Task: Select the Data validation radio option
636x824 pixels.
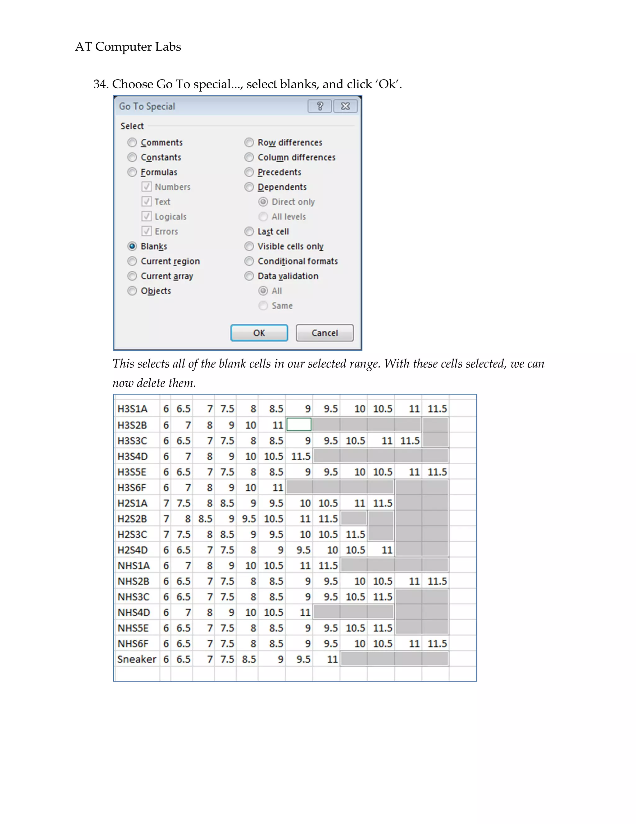Action: [249, 276]
